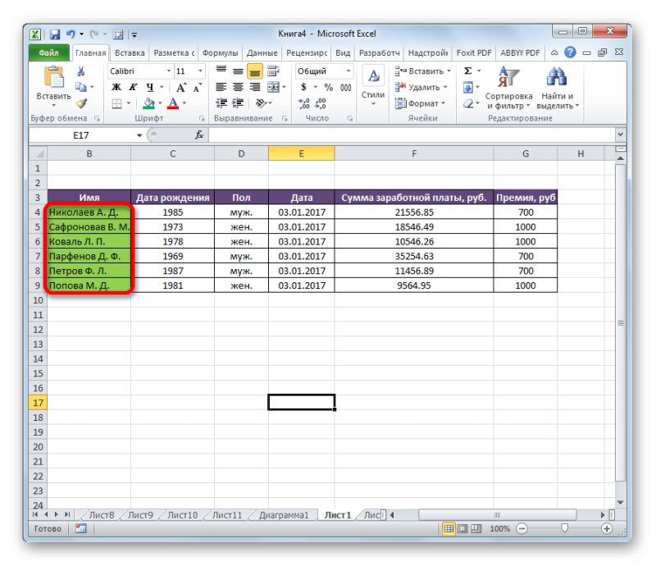
Task: Click the Decrease Font Size icon
Action: coord(197,88)
